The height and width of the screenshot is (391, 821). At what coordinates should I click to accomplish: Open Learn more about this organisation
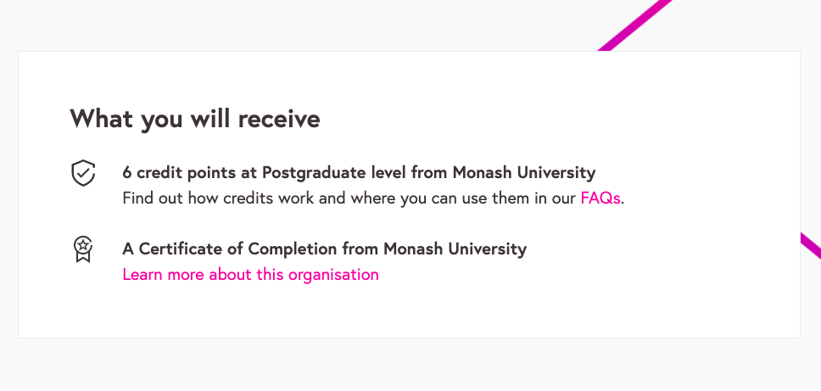pos(250,275)
